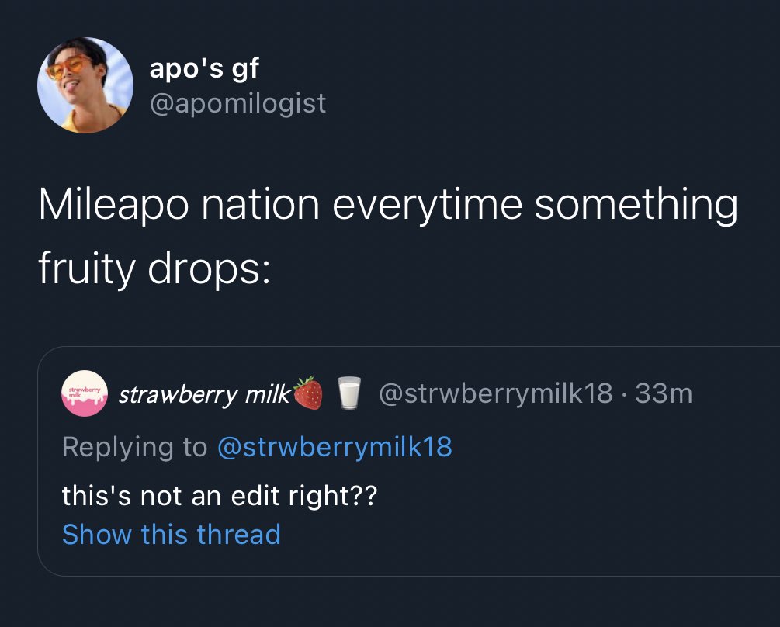This screenshot has width=780, height=627.
Task: Click the word something in the tweet
Action: (636, 206)
